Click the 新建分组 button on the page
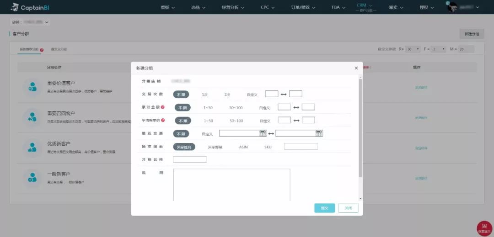The image size is (494, 237). [x=472, y=34]
